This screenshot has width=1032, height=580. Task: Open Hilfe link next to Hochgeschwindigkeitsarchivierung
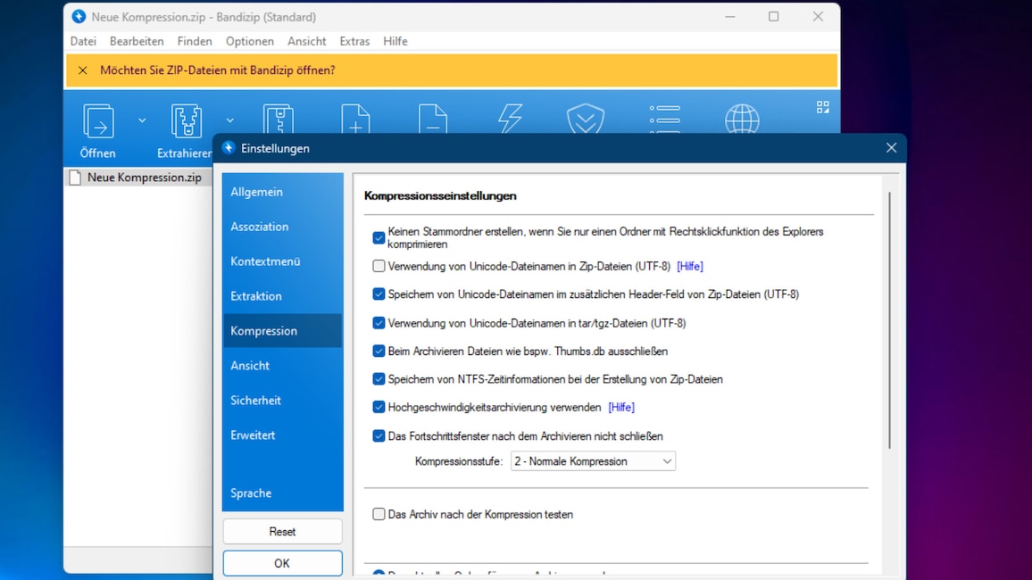621,407
